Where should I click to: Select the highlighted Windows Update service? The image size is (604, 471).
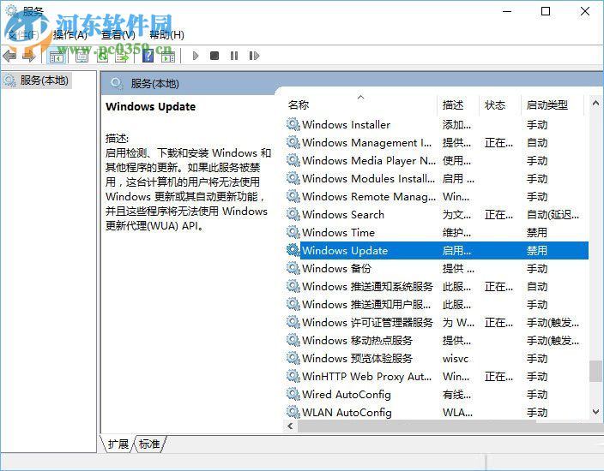pos(438,251)
